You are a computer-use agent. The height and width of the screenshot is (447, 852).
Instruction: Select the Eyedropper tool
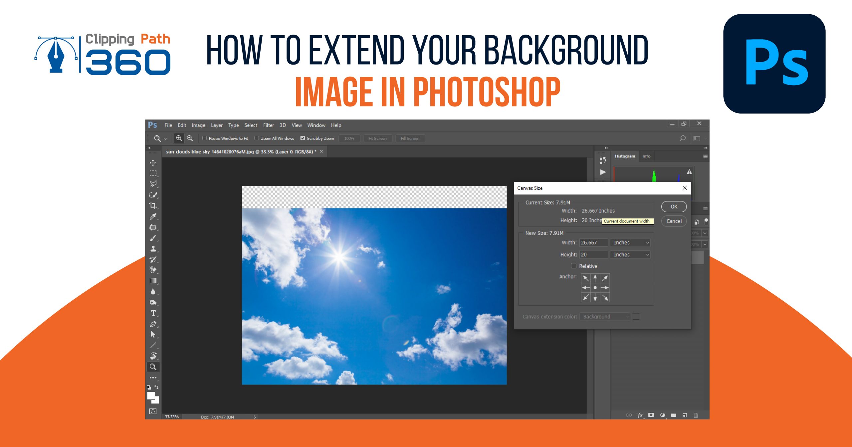pyautogui.click(x=153, y=217)
